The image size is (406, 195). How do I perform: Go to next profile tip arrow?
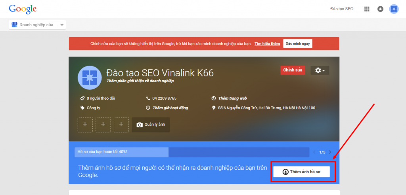(x=330, y=152)
